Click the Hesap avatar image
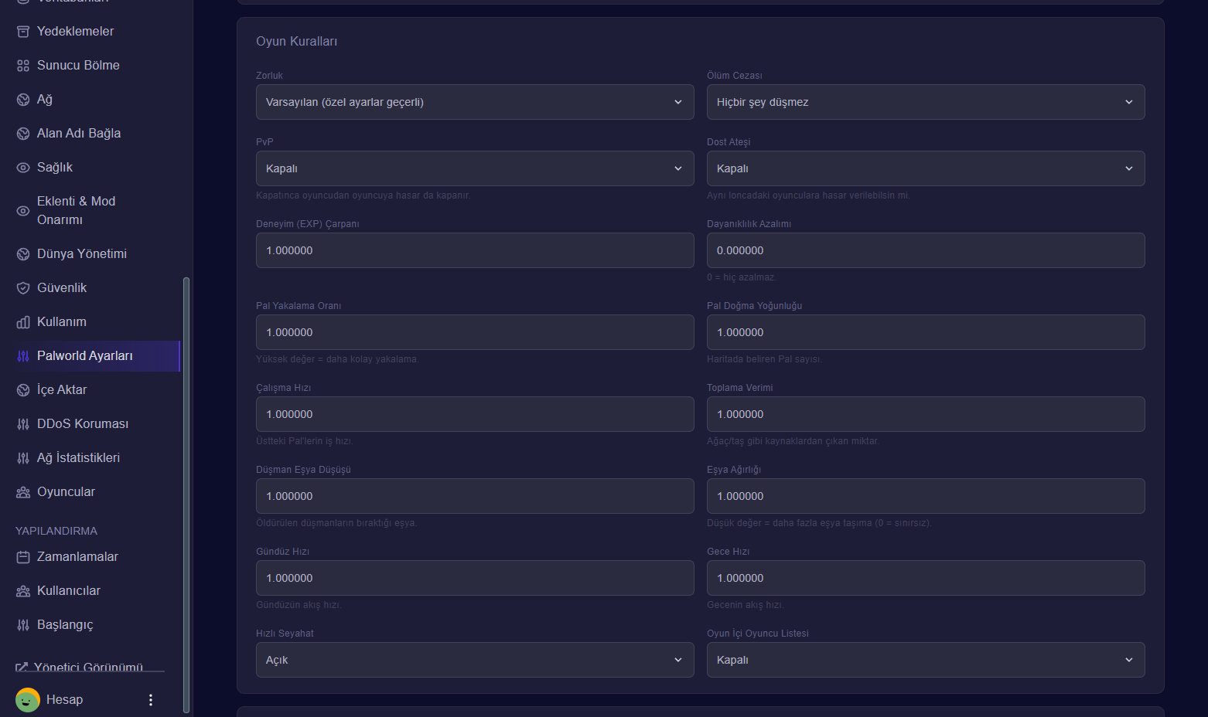1208x717 pixels. (28, 700)
